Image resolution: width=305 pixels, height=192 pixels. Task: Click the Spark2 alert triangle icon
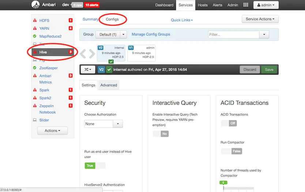coord(35,98)
